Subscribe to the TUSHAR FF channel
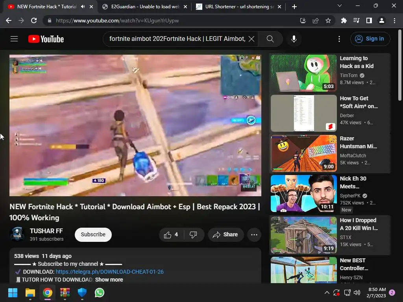 pyautogui.click(x=93, y=234)
